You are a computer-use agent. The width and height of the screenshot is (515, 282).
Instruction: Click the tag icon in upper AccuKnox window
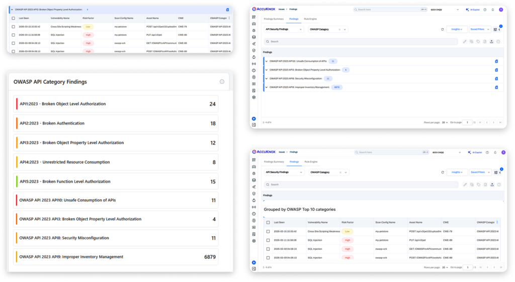(478, 42)
